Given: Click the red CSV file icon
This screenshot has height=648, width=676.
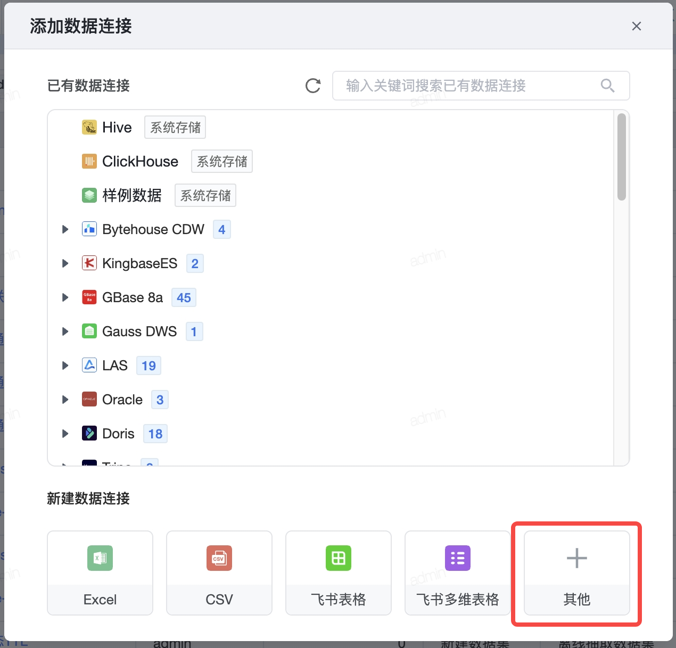Looking at the screenshot, I should 219,558.
